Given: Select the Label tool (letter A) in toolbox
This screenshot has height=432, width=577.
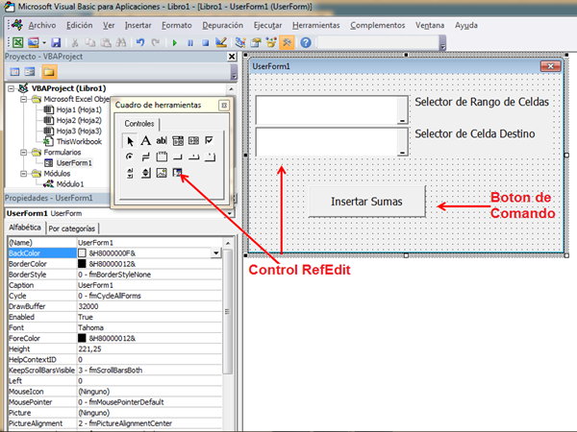Looking at the screenshot, I should (x=146, y=141).
